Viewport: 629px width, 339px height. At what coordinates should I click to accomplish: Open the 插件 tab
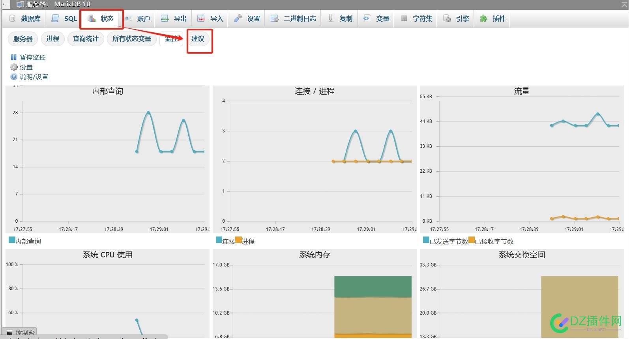492,19
